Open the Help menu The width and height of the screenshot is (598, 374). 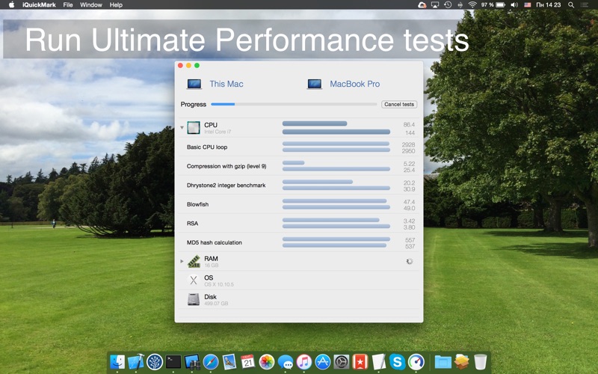point(116,4)
